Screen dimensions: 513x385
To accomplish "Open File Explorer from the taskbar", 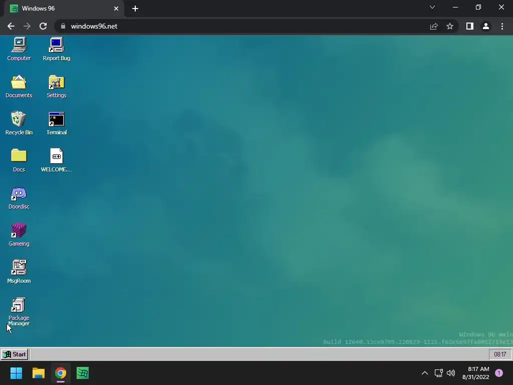I will [x=38, y=373].
